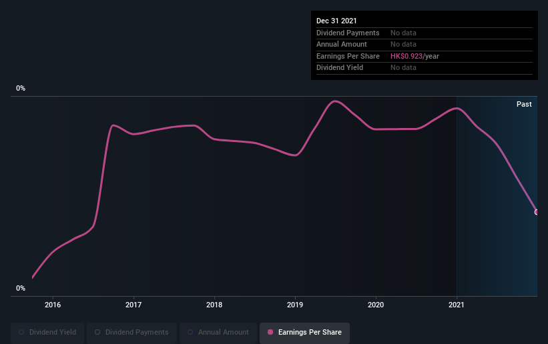Click the pink Earnings Per Share dot
Viewport: 548px width, 344px height.
tap(270, 332)
